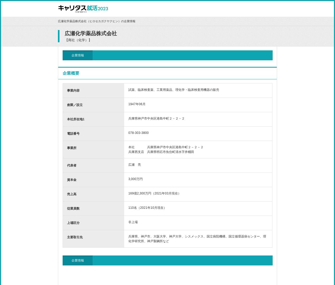The image size is (335, 285).
Task: Click the value 非上場
Action: pos(133,222)
